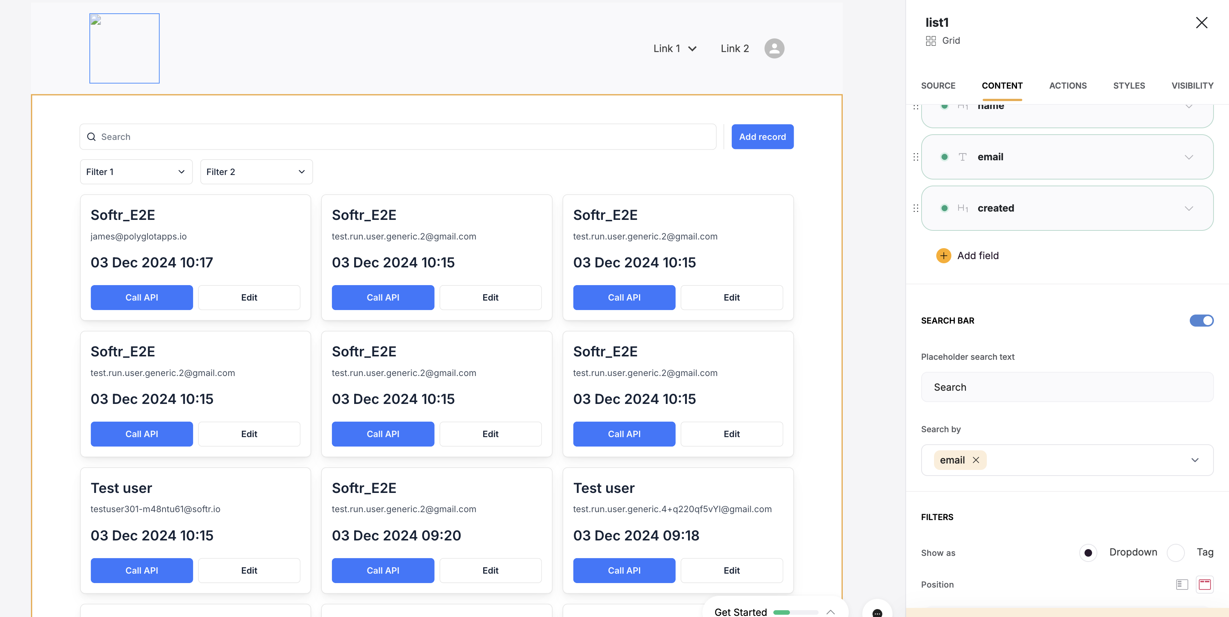Switch to the STYLES tab
The image size is (1229, 617).
pos(1129,86)
